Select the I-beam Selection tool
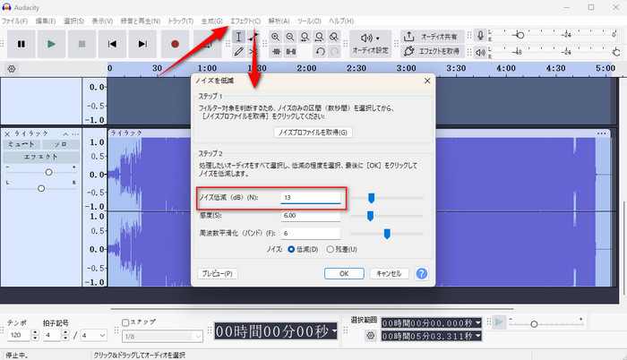This screenshot has height=360, width=627. [238, 37]
